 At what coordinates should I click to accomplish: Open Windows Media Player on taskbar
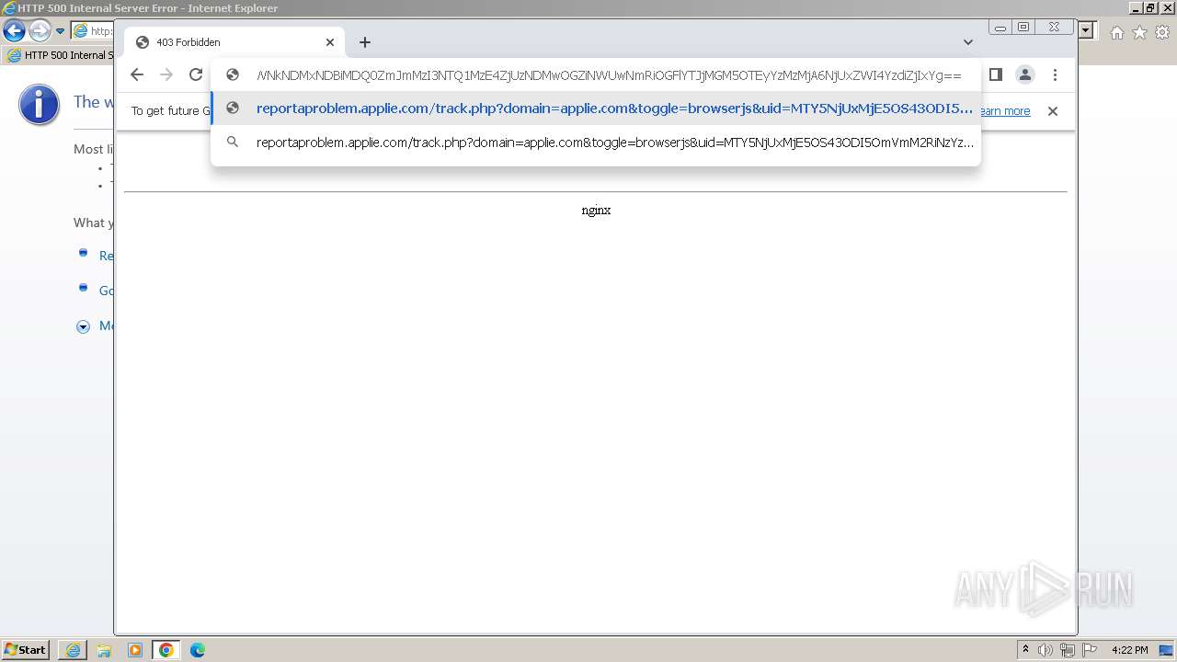(135, 650)
